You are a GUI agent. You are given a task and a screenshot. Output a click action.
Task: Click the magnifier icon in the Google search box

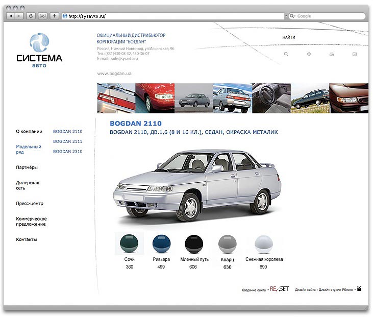pos(292,16)
